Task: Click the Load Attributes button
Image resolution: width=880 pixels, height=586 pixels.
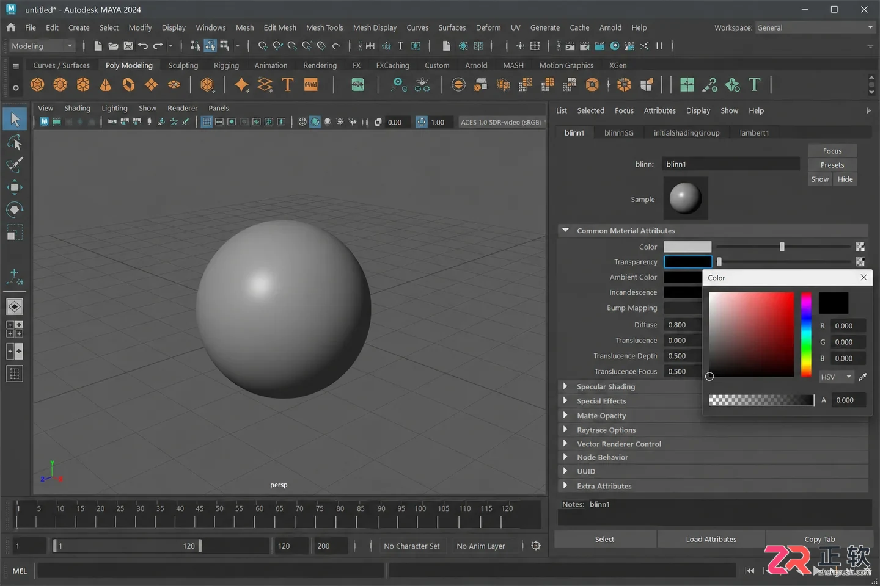Action: point(711,539)
